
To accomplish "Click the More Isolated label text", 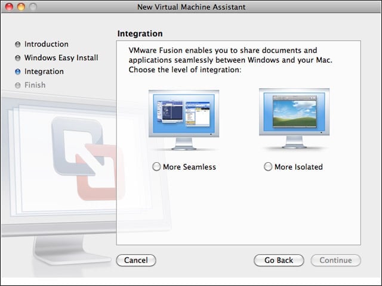I will click(x=298, y=167).
